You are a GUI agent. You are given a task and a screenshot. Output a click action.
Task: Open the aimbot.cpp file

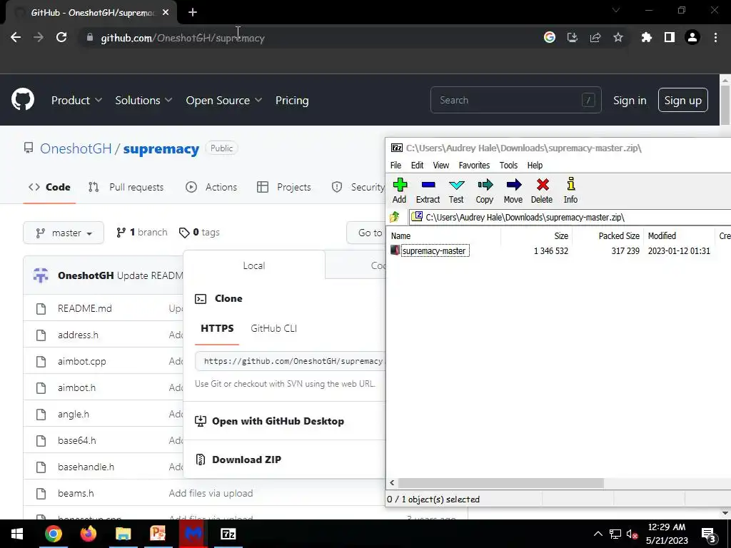click(81, 361)
